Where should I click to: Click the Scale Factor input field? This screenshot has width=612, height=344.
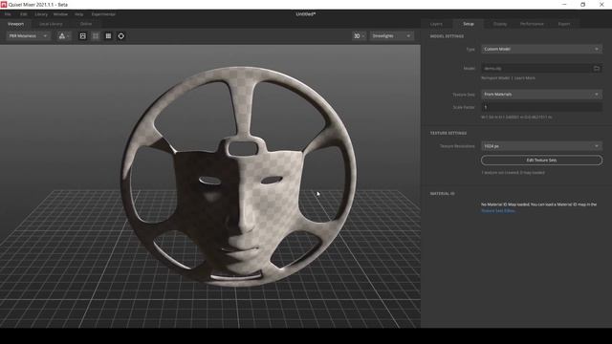541,107
